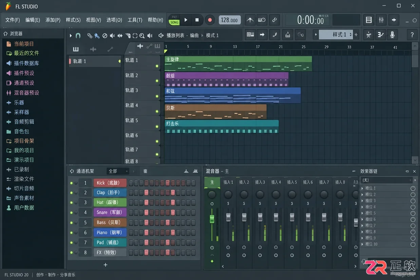Click the 插入 3 mixer volume fader
420x280 pixels.
260,217
